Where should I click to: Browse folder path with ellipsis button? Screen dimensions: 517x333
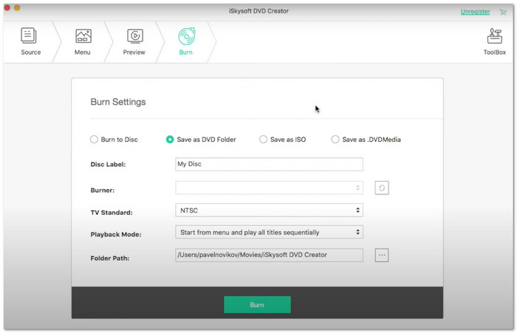pyautogui.click(x=382, y=255)
